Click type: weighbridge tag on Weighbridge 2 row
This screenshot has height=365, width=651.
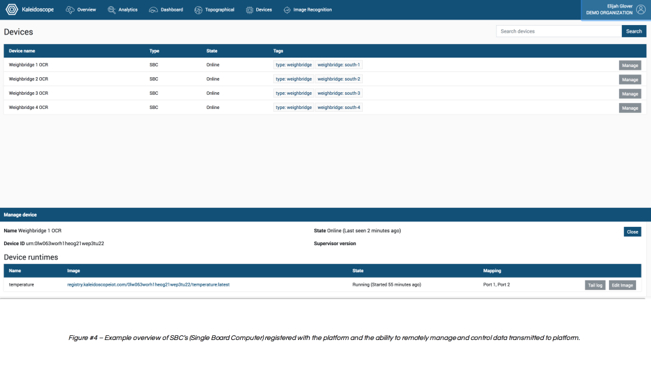point(294,79)
